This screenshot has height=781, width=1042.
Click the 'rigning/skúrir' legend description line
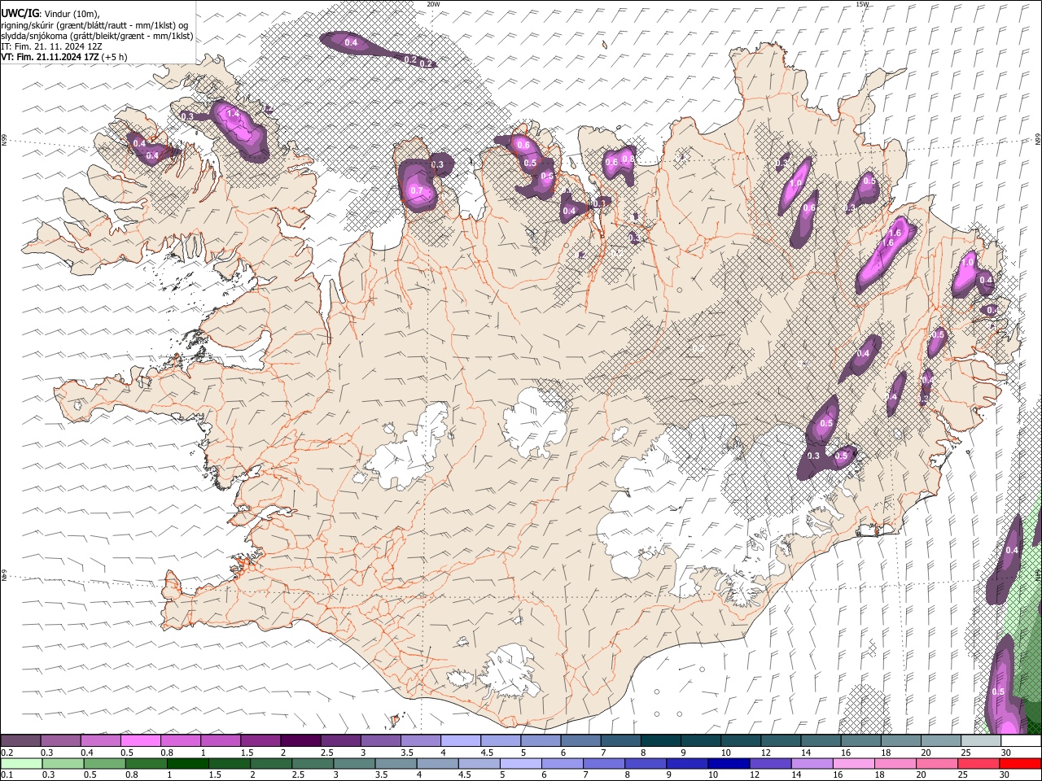coord(94,24)
